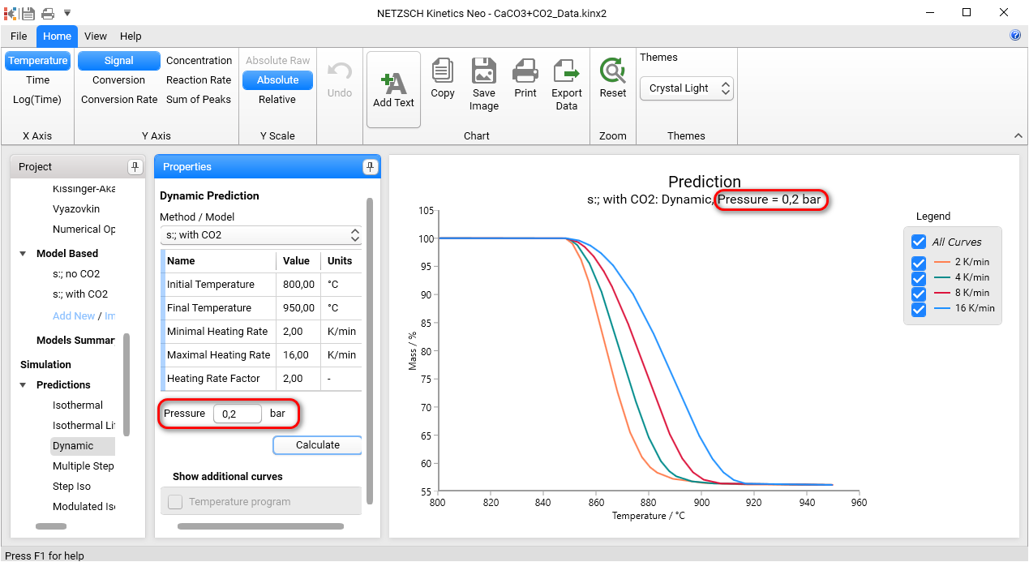Collapse the Predictions tree section
The image size is (1029, 562).
[x=22, y=384]
